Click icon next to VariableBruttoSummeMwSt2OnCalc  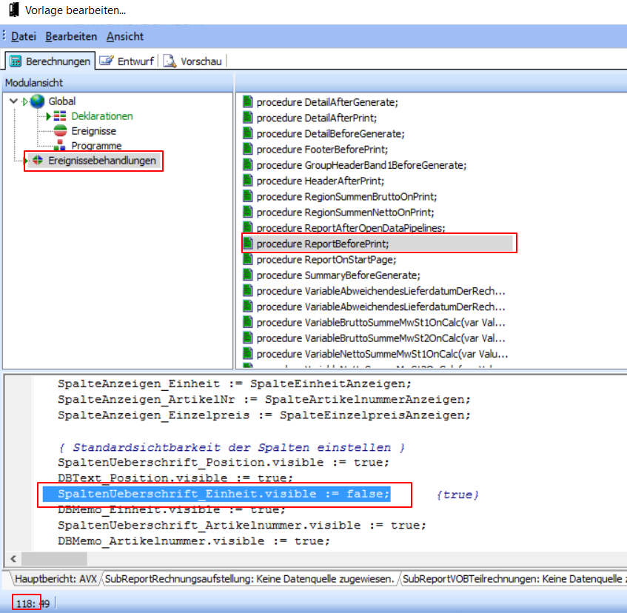point(248,338)
